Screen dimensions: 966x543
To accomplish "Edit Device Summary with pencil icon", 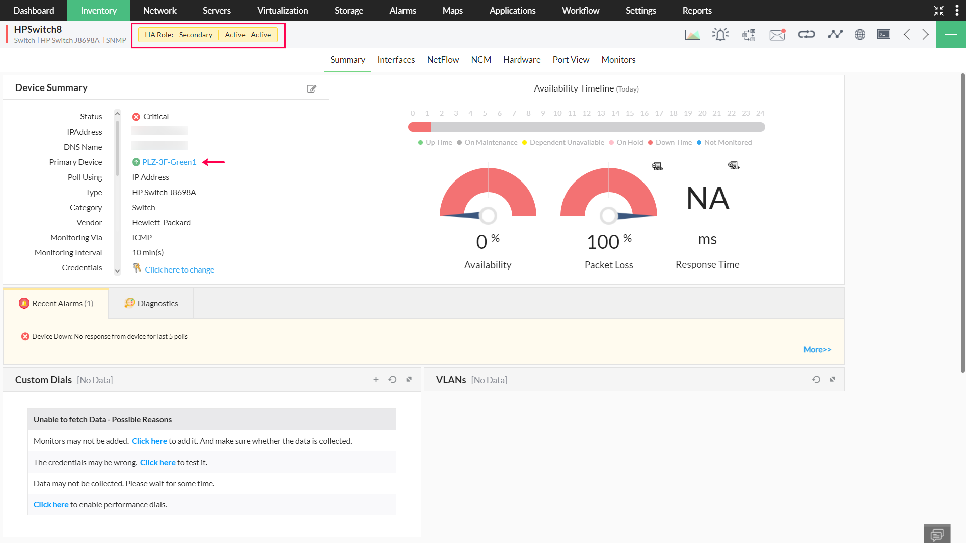I will 312,88.
